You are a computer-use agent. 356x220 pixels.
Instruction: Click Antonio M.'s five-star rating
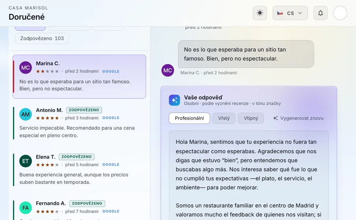coord(47,118)
